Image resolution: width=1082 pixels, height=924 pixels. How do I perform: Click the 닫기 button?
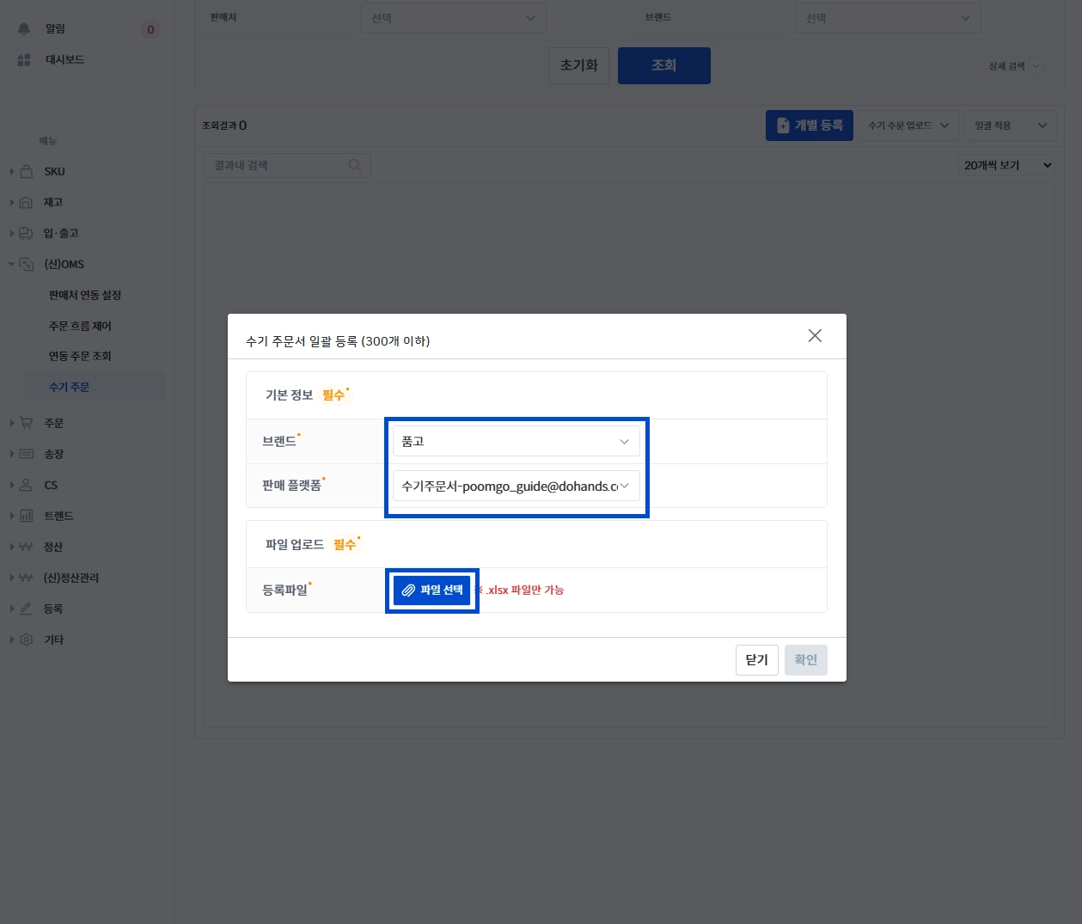[x=757, y=659]
